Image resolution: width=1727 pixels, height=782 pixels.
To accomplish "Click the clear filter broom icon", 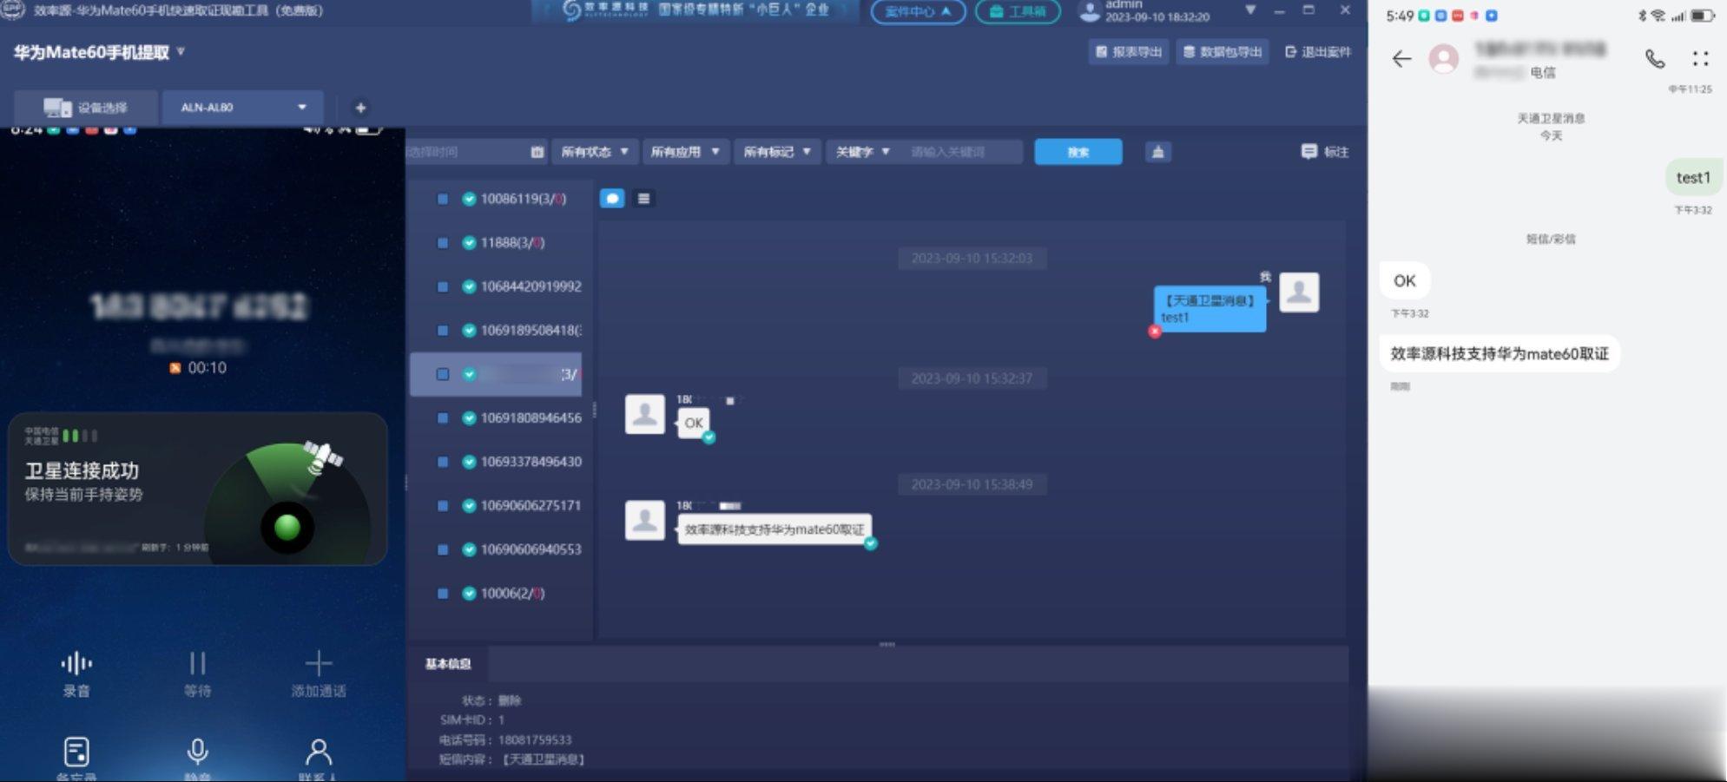I will click(x=1157, y=152).
